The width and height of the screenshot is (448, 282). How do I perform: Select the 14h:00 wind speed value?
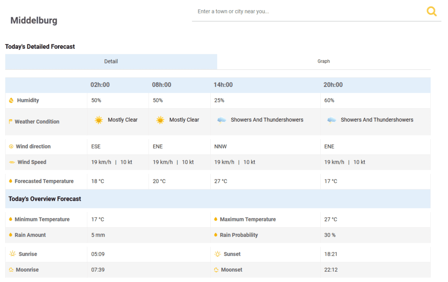(235, 162)
